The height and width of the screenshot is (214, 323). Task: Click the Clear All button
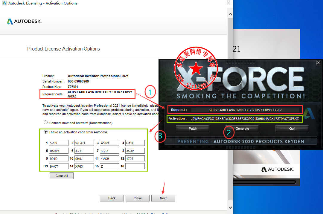[62, 176]
